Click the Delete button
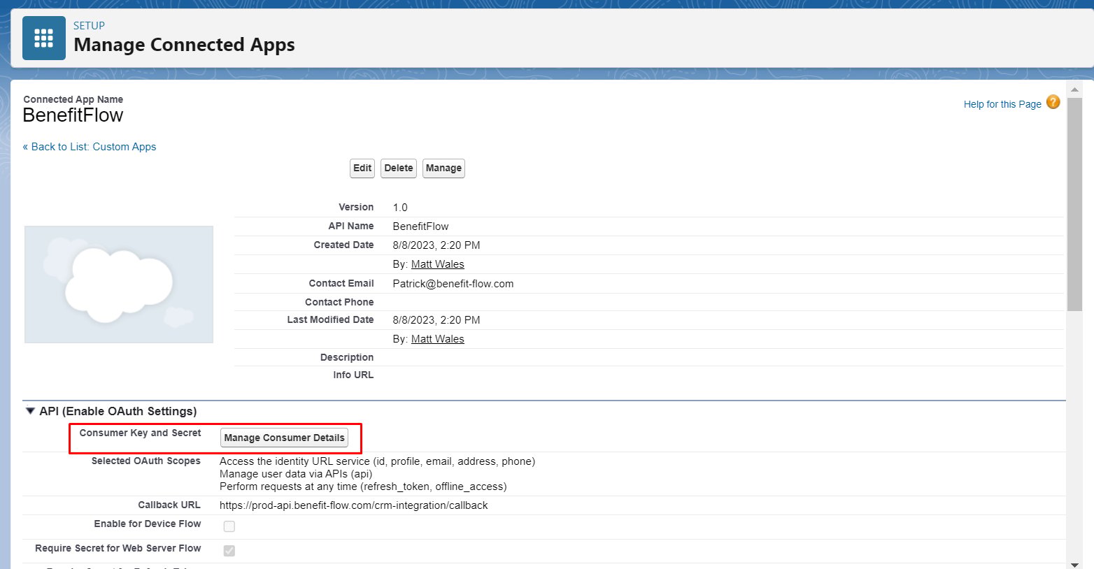The width and height of the screenshot is (1094, 569). pos(399,168)
